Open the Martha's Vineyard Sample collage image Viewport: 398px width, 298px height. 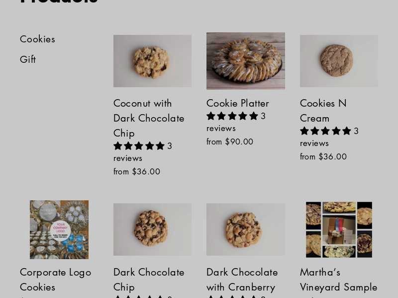click(339, 230)
